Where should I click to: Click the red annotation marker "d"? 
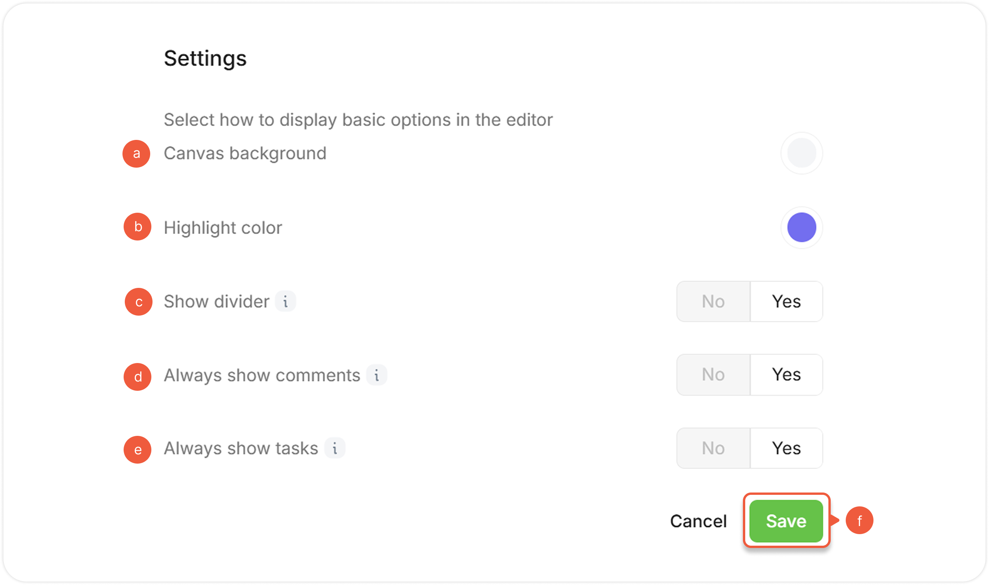137,377
